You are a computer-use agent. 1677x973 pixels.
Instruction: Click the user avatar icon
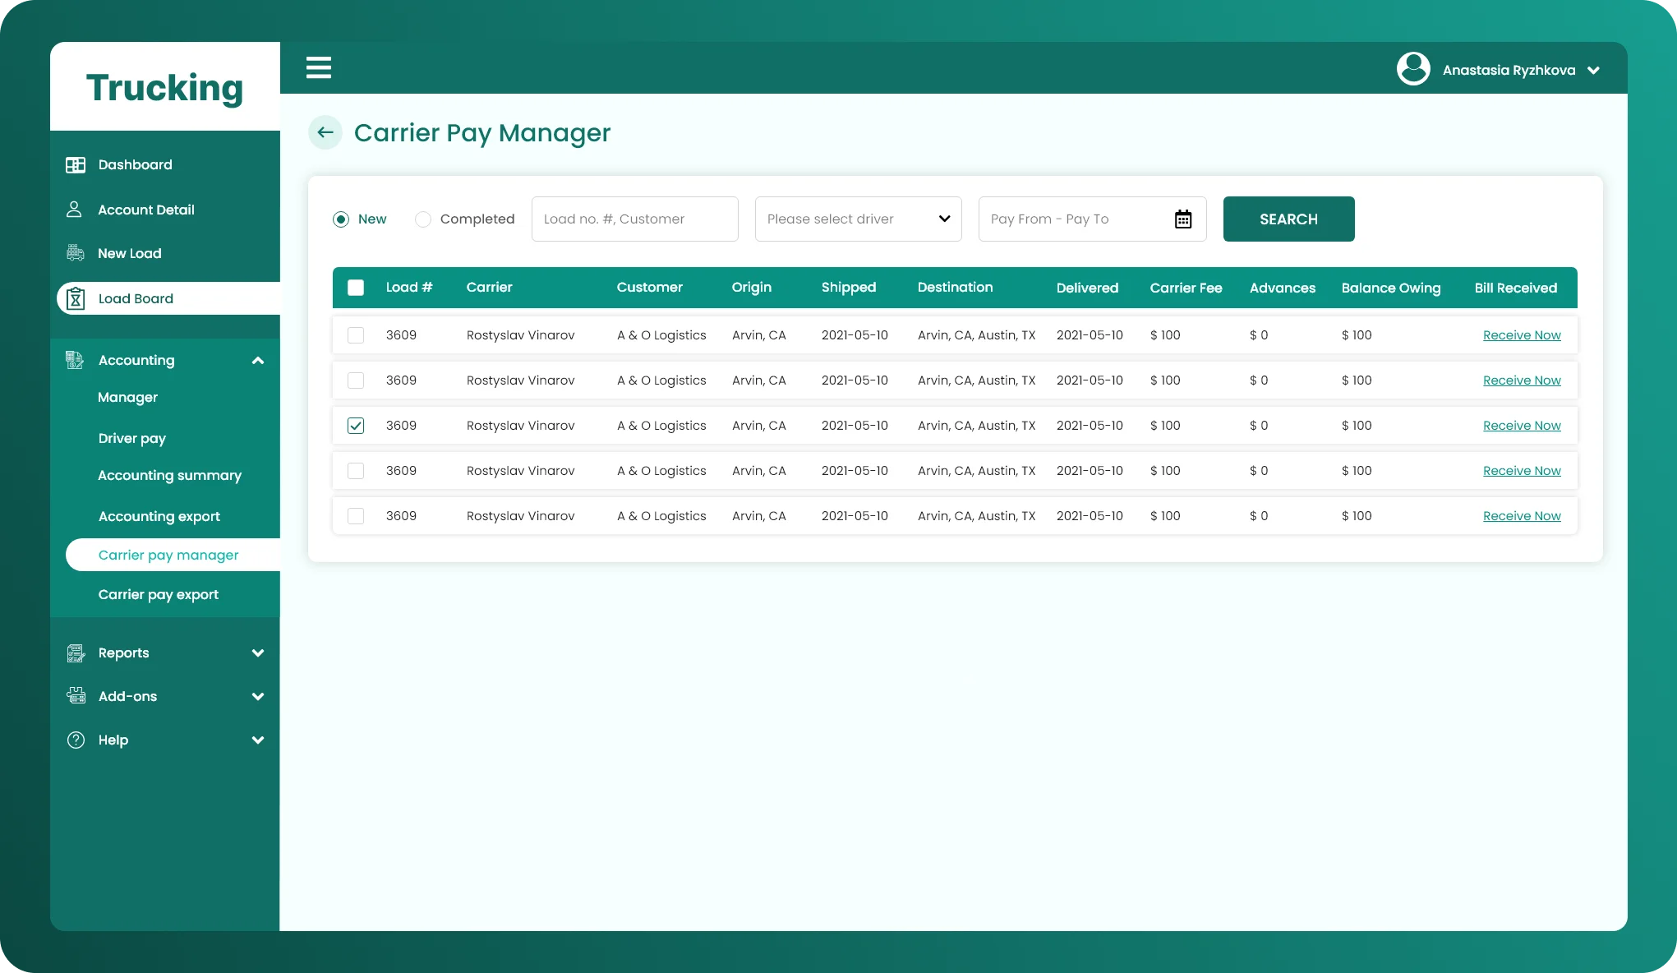point(1413,69)
